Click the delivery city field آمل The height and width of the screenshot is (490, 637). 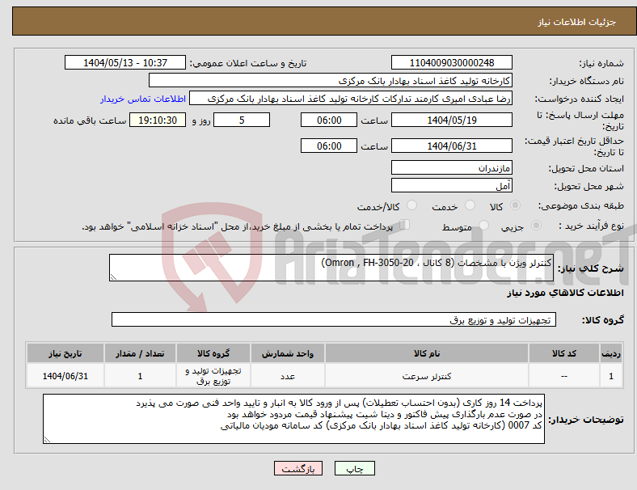tap(451, 186)
